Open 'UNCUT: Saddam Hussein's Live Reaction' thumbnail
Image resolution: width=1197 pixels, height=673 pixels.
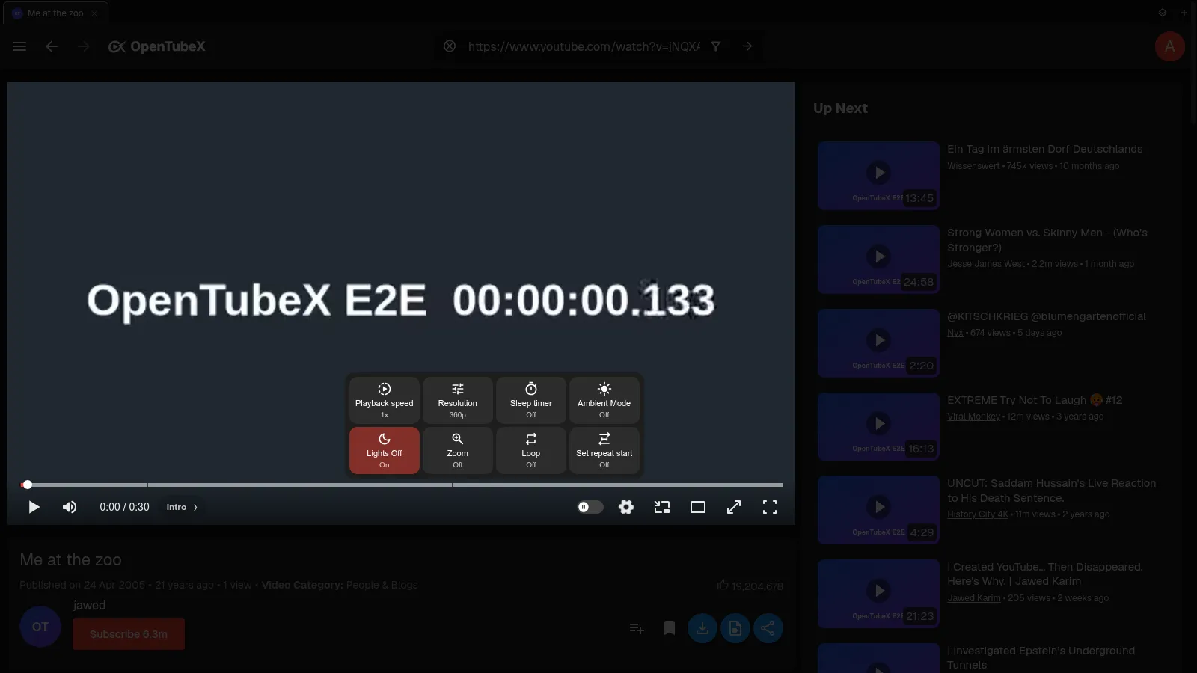[x=878, y=510]
